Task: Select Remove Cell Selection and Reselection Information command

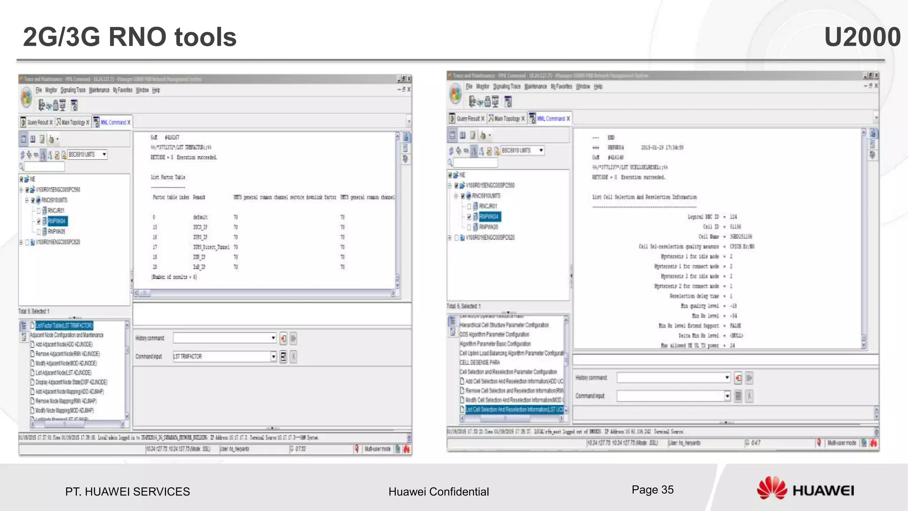Action: tap(513, 391)
